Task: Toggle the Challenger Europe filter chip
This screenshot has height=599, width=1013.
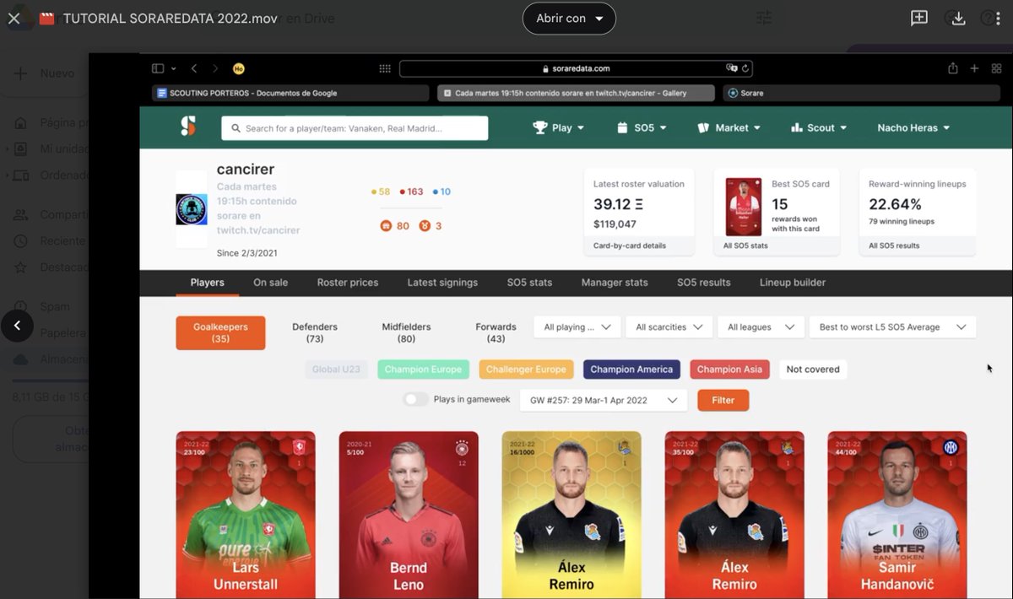Action: point(526,370)
